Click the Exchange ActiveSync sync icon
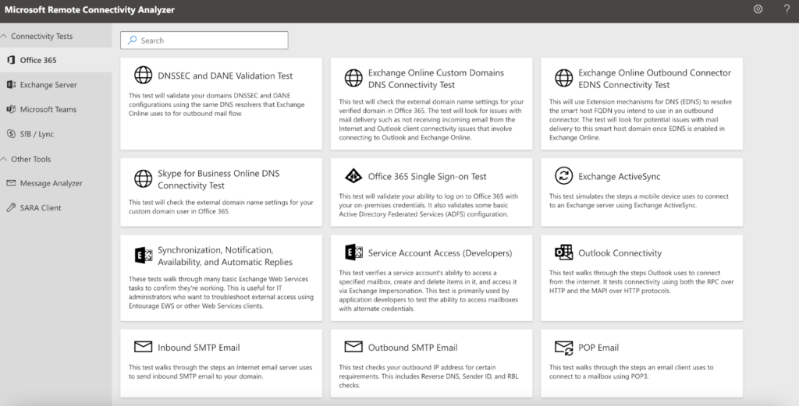The height and width of the screenshot is (406, 799). 563,175
